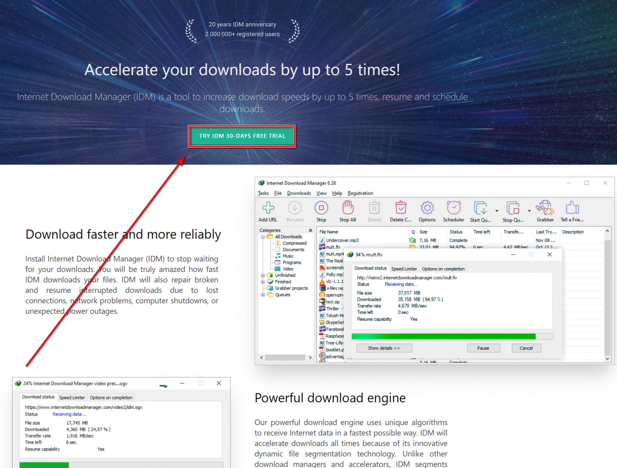Click the idm.ogv URL in video pres dialog
The image size is (617, 468).
[84, 407]
